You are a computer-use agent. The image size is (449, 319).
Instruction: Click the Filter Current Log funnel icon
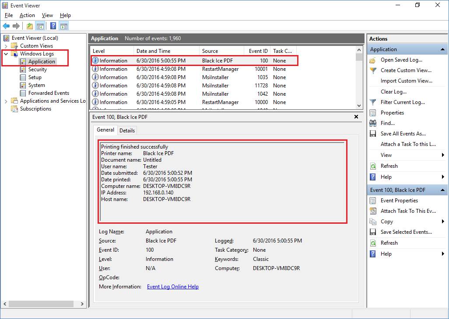pyautogui.click(x=373, y=102)
